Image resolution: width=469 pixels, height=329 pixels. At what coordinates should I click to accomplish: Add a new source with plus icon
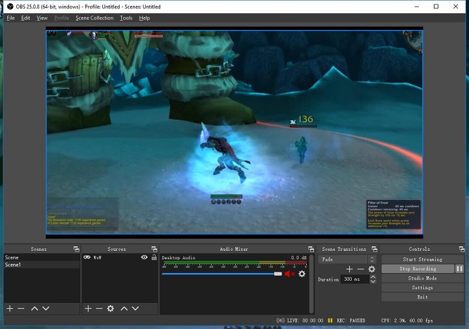[88, 308]
